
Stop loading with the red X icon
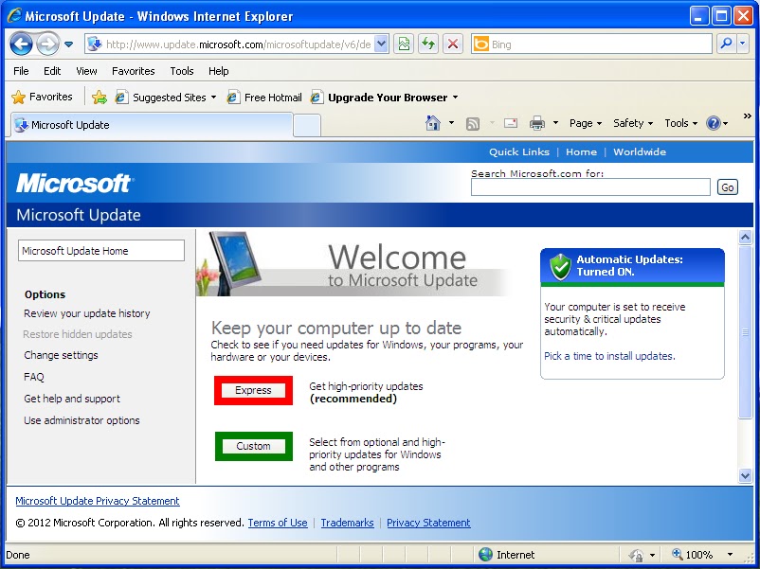tap(453, 44)
